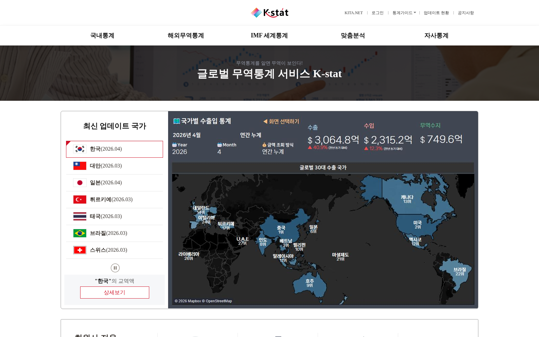Click 튀르키예 17위 on the map
The width and height of the screenshot is (539, 337).
point(226,226)
